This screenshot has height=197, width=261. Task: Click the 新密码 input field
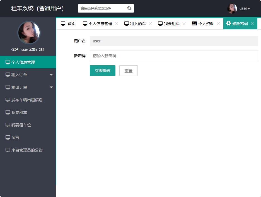pos(173,56)
